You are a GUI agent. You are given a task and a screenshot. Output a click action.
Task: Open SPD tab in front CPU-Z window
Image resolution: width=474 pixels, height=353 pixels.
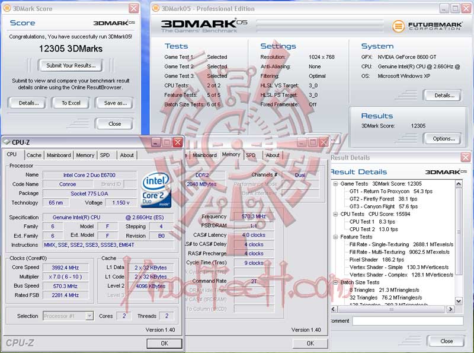pyautogui.click(x=105, y=155)
